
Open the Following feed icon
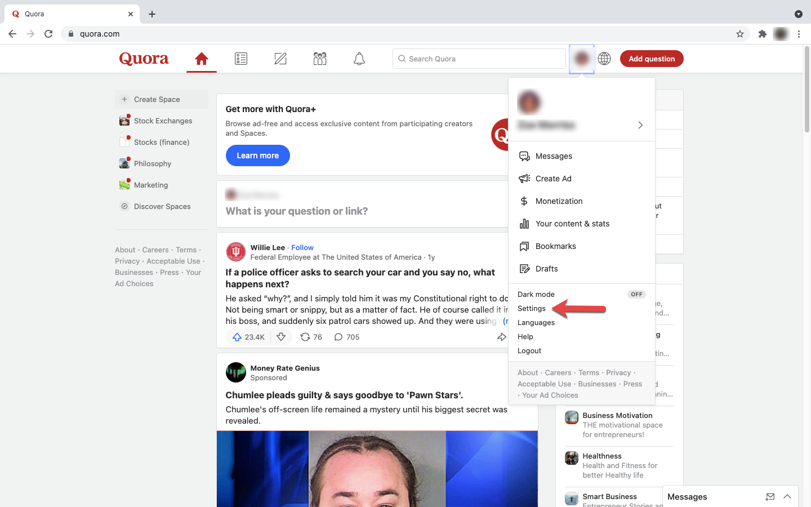[x=240, y=58]
